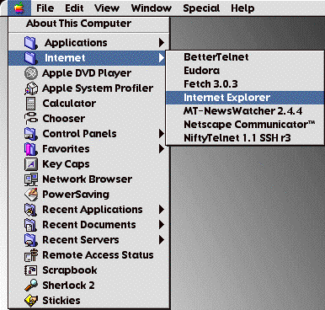This screenshot has width=325, height=310.
Task: Click the Remote Access Status label
Action: point(98,255)
